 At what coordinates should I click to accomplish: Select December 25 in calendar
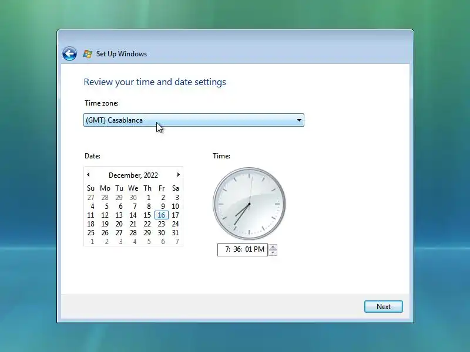90,232
